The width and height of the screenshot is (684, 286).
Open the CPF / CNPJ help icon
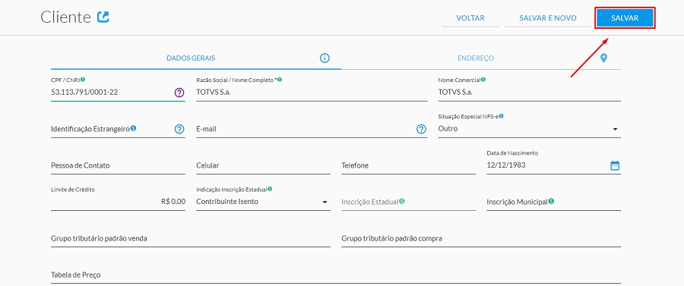click(x=179, y=93)
